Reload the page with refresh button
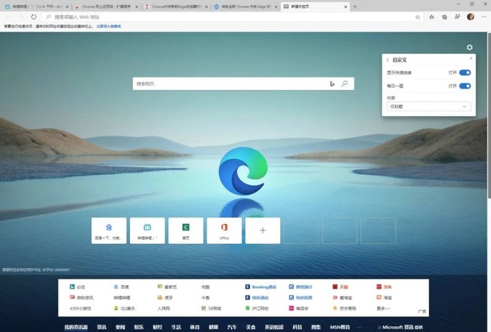The width and height of the screenshot is (491, 332). 33,17
